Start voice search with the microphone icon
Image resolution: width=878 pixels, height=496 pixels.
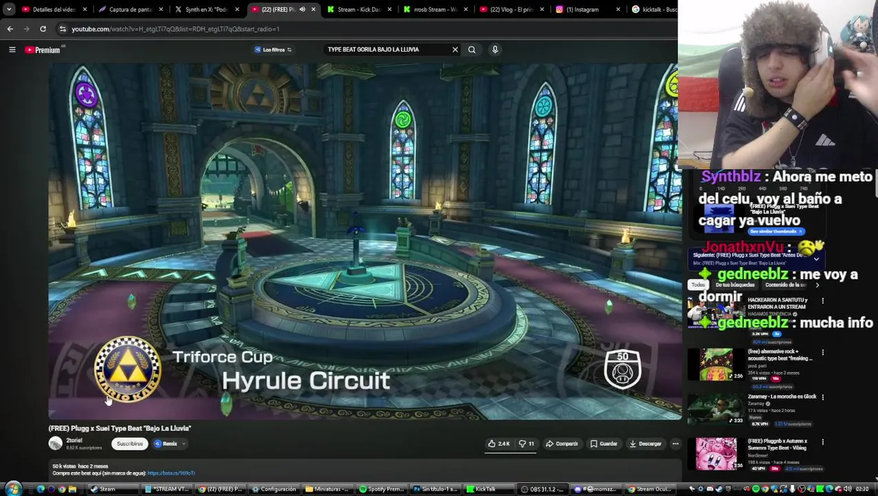(x=494, y=50)
